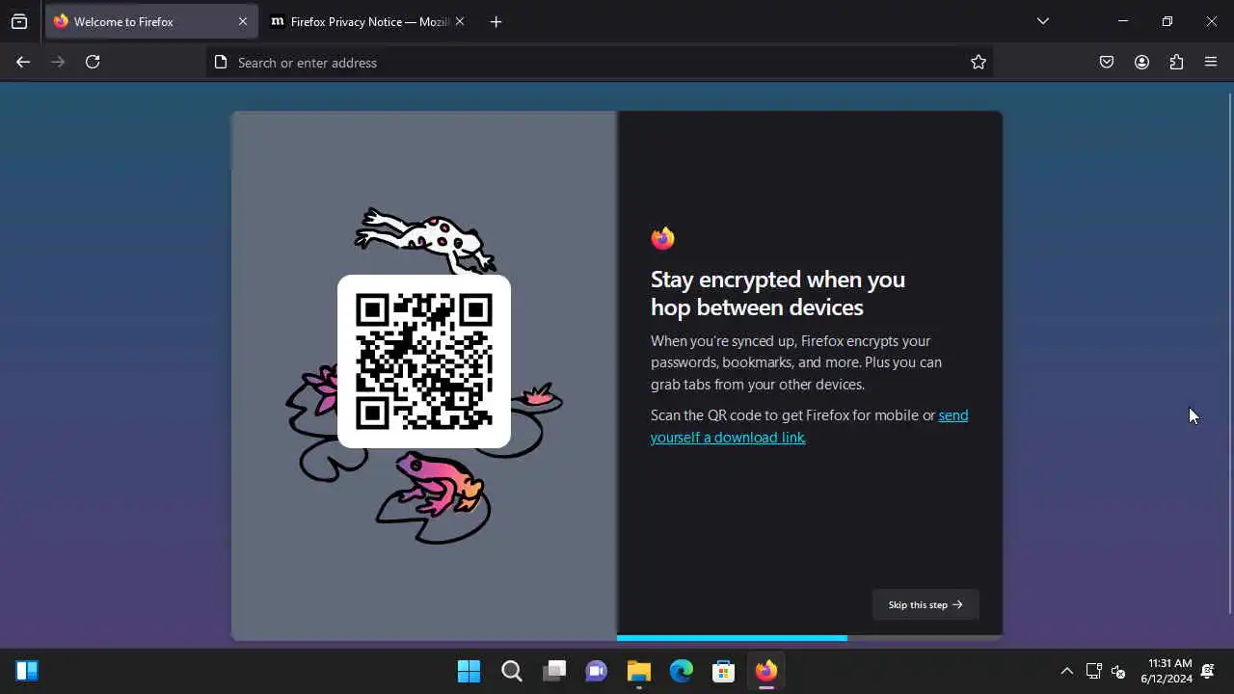Screen dimensions: 1234x694
Task: Expand the list all tabs dropdown
Action: click(x=1042, y=21)
